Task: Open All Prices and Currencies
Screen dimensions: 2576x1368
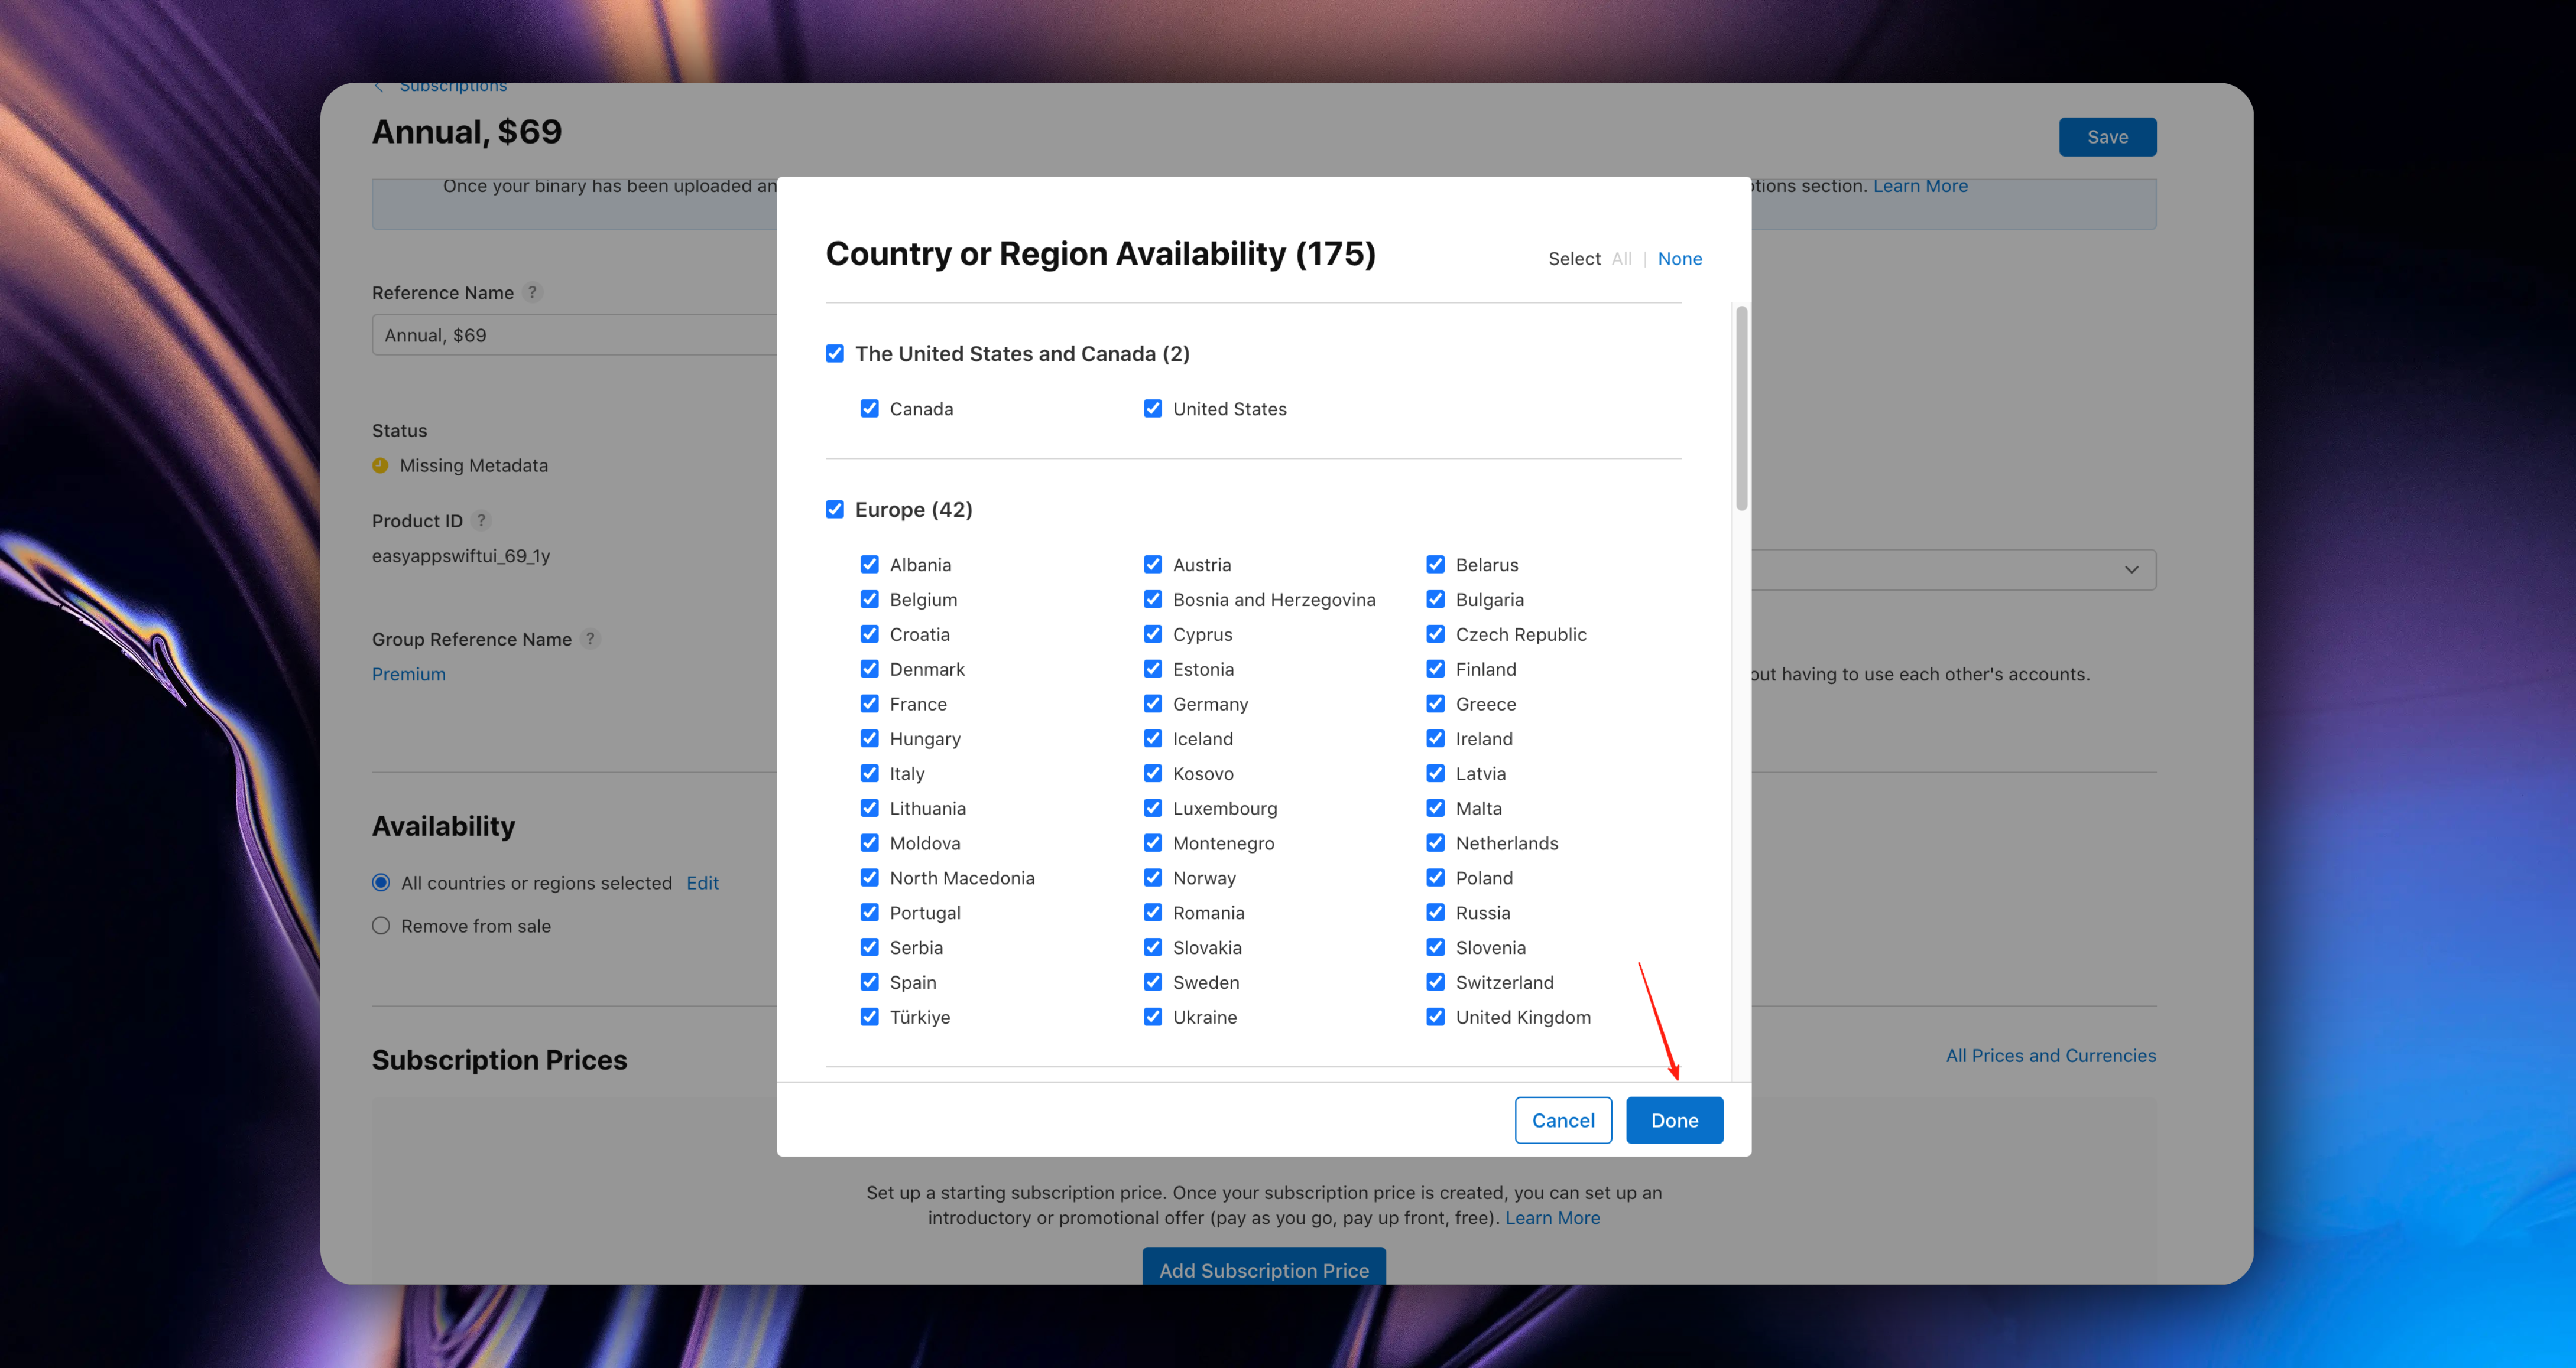Action: [2051, 1055]
